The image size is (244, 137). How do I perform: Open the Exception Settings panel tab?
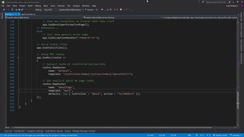pyautogui.click(x=35, y=131)
